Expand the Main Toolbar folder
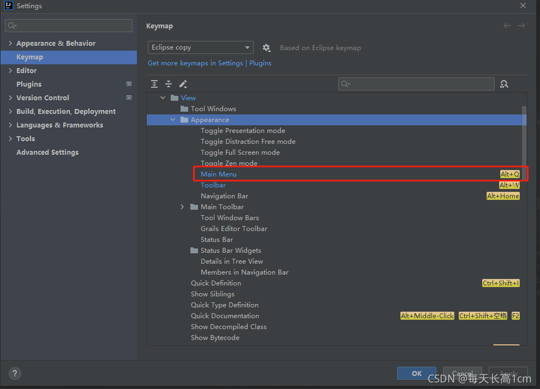 [183, 207]
